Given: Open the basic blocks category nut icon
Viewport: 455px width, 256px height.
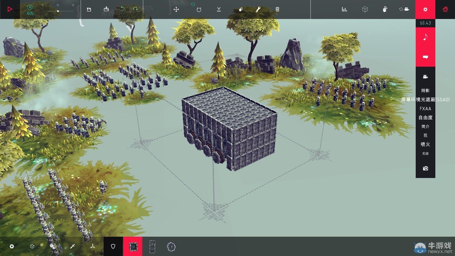Looking at the screenshot, I should point(12,246).
